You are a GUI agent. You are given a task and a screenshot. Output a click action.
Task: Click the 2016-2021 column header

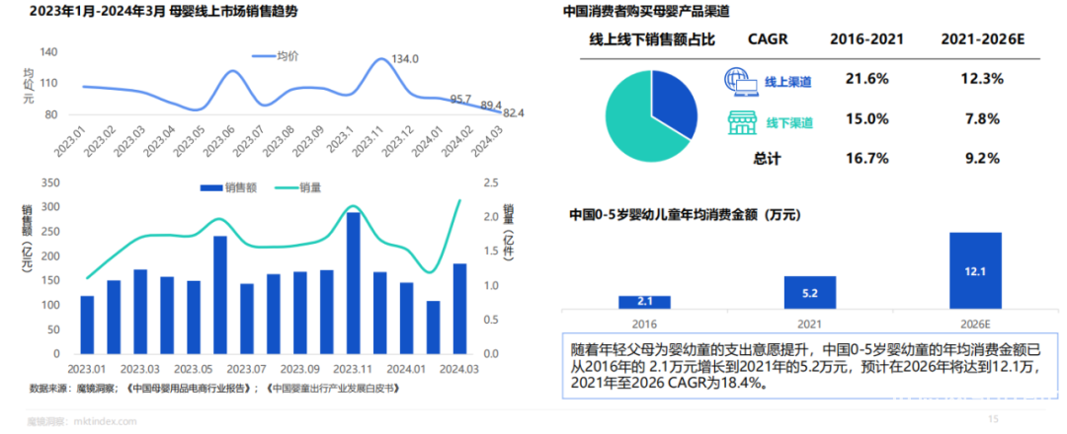pos(865,38)
